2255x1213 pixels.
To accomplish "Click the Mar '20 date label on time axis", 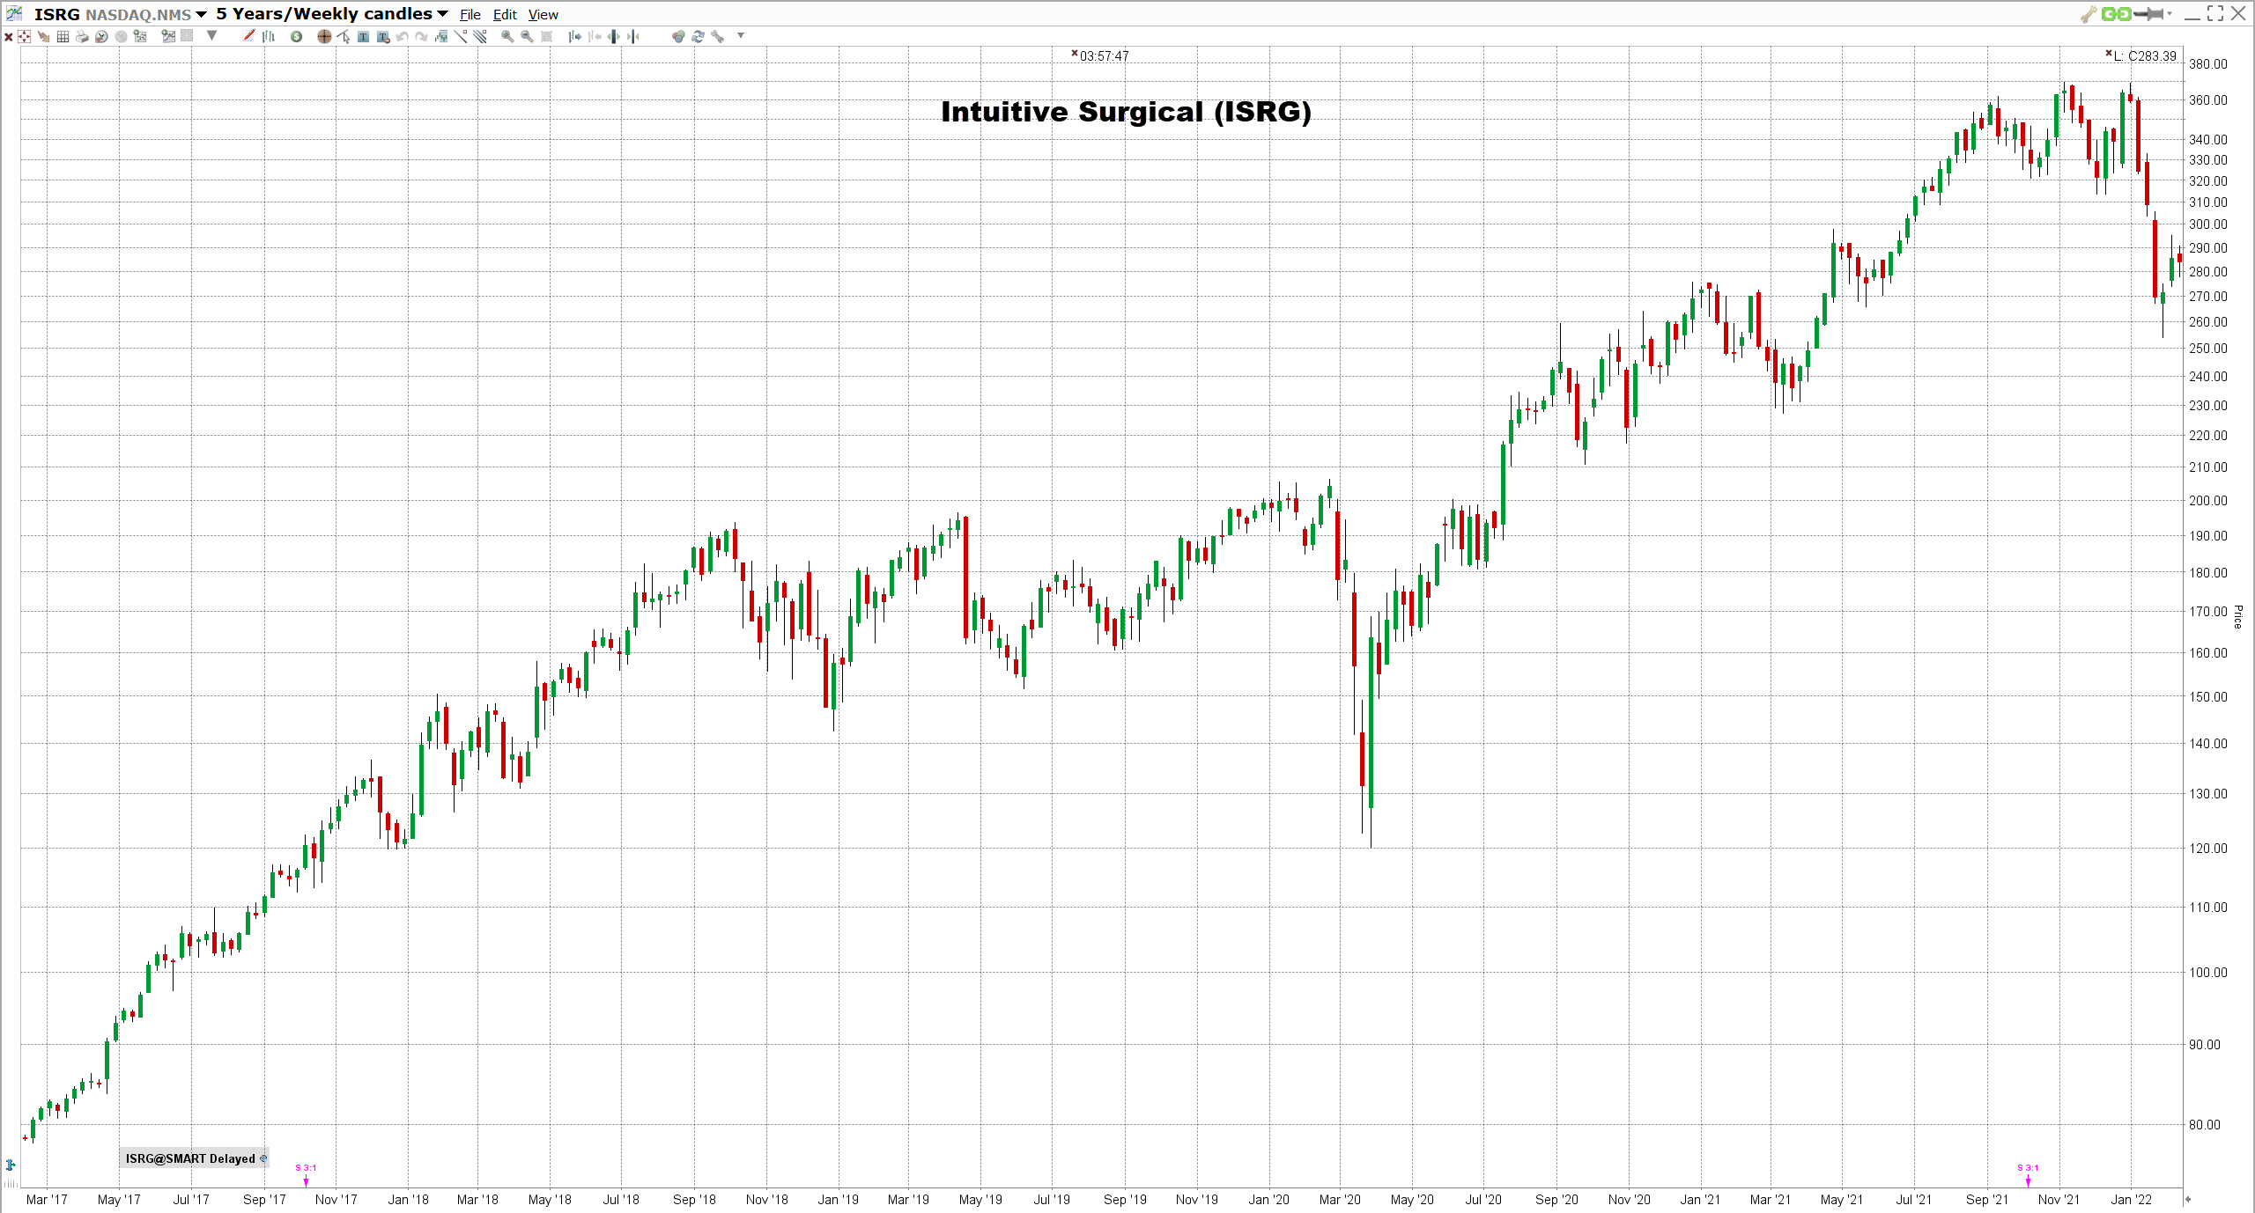I will click(x=1340, y=1199).
